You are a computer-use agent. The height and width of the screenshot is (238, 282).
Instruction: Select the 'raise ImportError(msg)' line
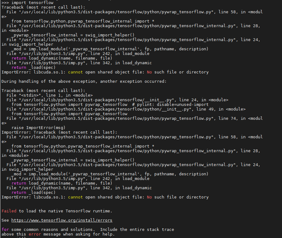click(x=38, y=127)
